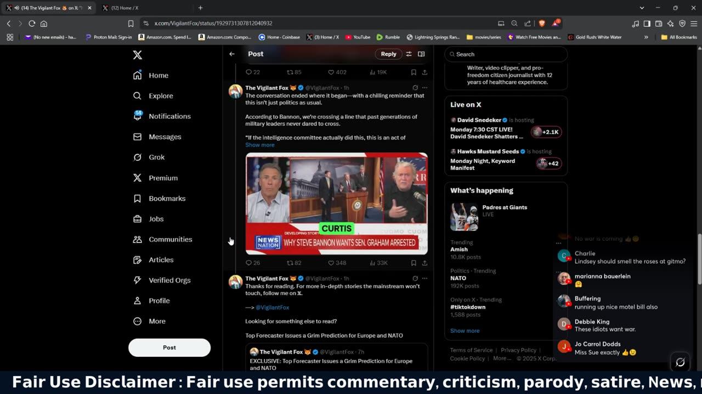Screen dimensions: 702x394
Task: Open the @VigilantFox mention link
Action: click(x=272, y=308)
